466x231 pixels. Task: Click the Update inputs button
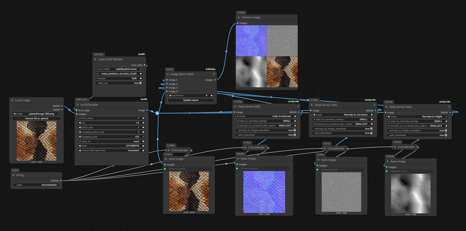point(191,100)
